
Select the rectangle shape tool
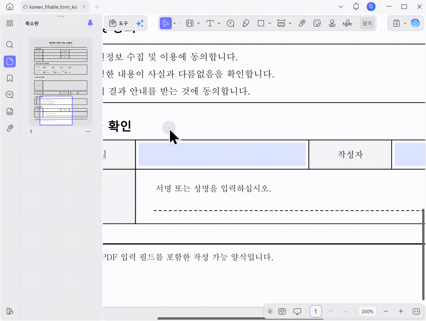coord(261,23)
